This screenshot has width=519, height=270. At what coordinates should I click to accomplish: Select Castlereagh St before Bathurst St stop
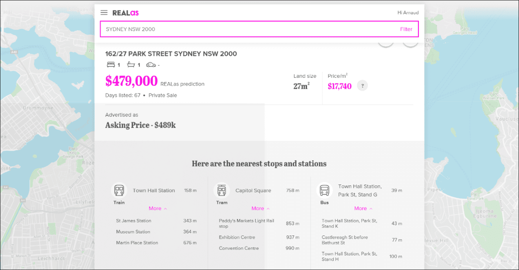345,240
